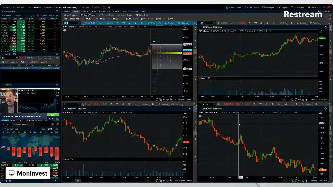
Task: Click the OnDemand clock button
Action: click(325, 11)
